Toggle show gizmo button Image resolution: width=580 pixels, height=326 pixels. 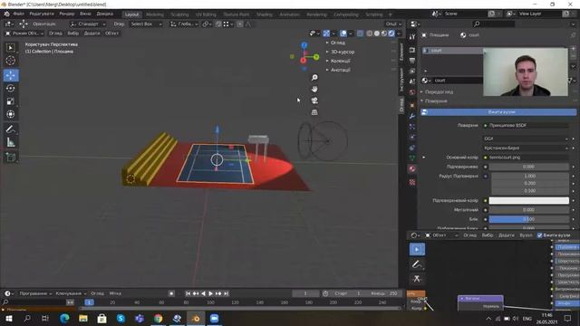click(x=326, y=34)
